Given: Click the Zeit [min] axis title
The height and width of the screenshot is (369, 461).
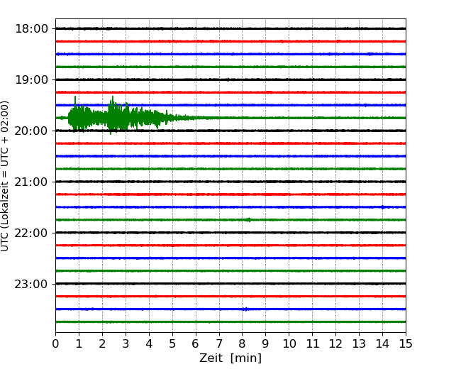Looking at the screenshot, I should pos(230,358).
